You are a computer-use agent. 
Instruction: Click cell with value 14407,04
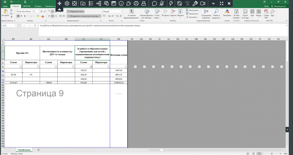pyautogui.click(x=119, y=70)
